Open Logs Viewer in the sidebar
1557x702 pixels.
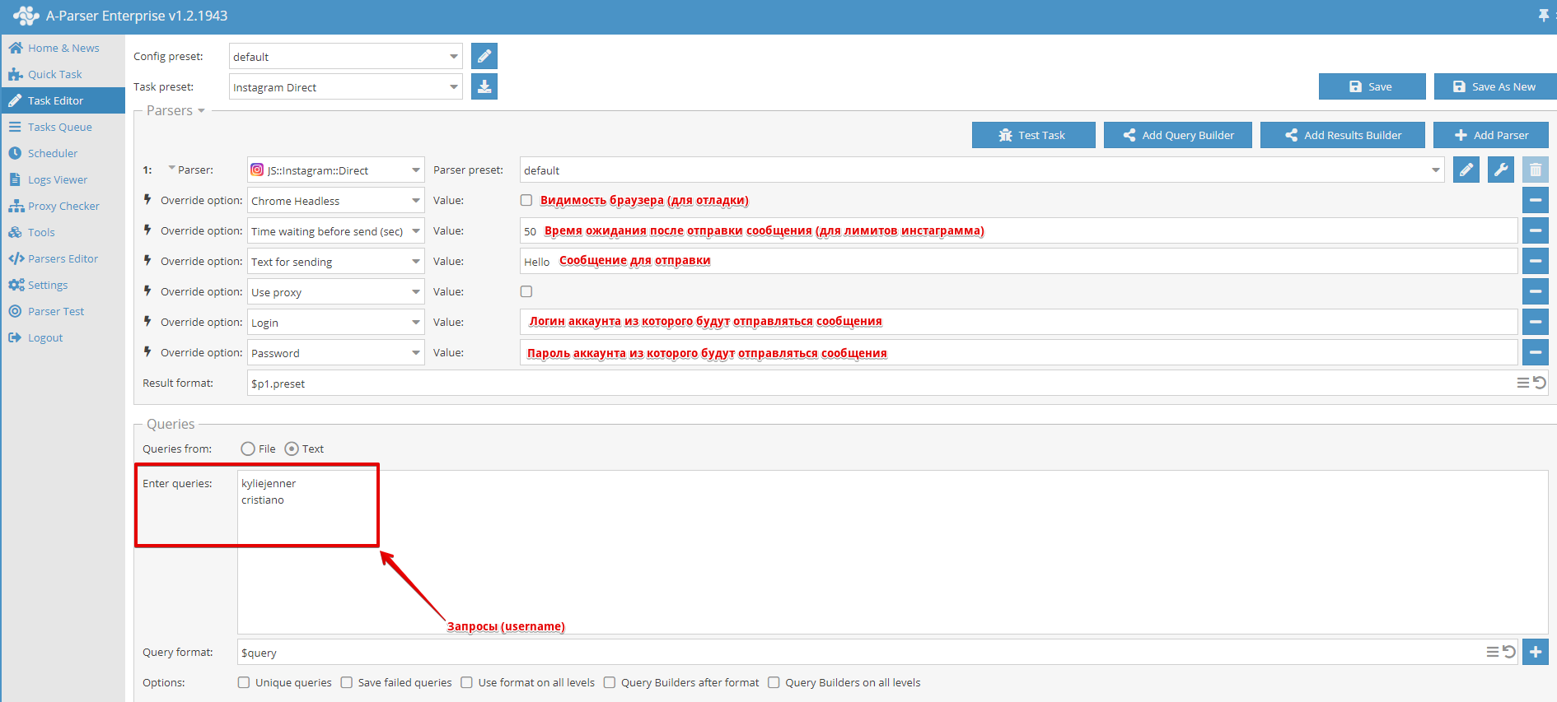(63, 179)
